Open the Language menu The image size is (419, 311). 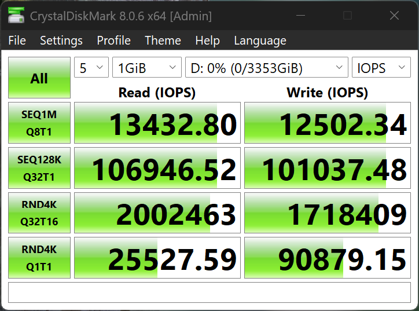[x=260, y=41]
